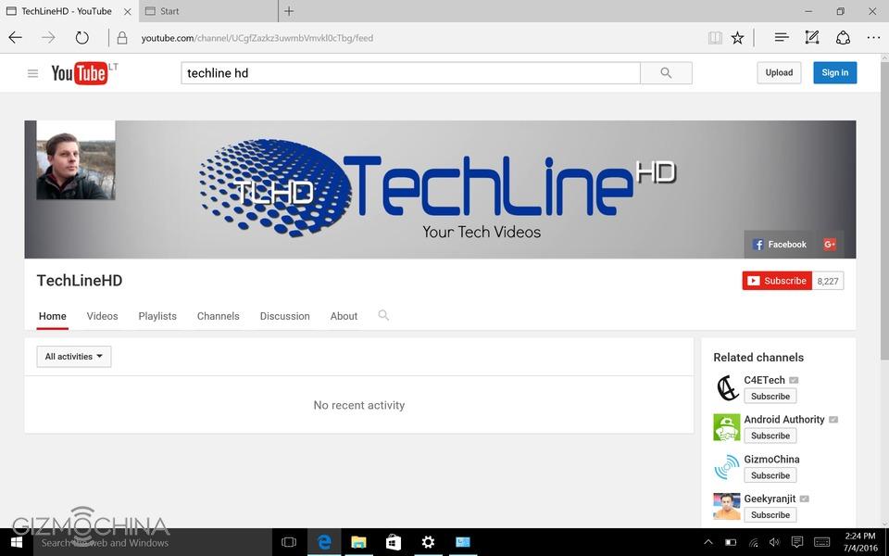Switch to the Videos tab
889x556 pixels.
pos(102,316)
